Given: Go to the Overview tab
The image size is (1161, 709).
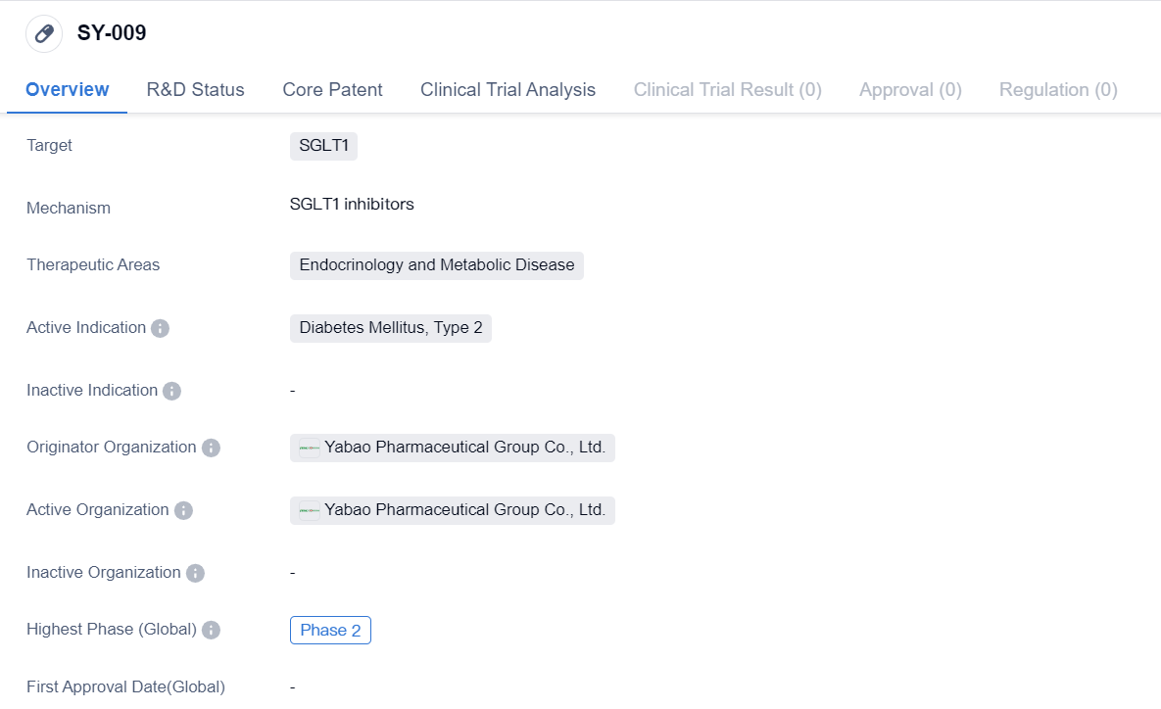Looking at the screenshot, I should coord(67,89).
